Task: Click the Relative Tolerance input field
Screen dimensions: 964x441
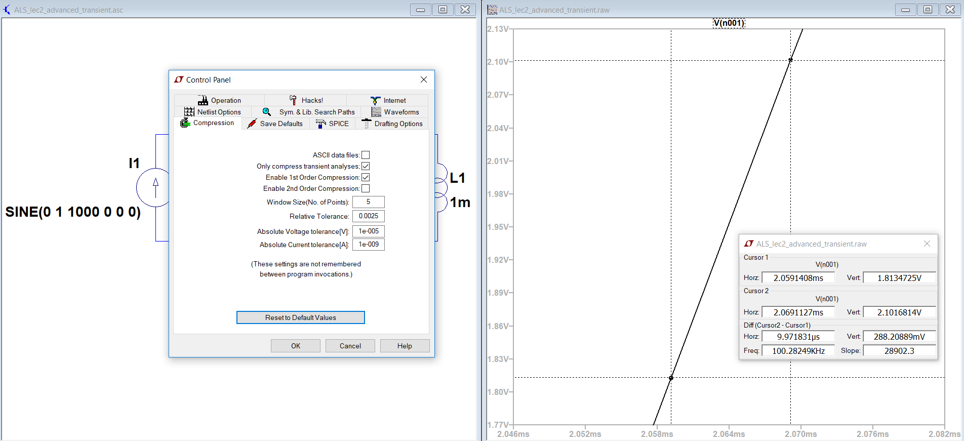Action: pyautogui.click(x=368, y=216)
